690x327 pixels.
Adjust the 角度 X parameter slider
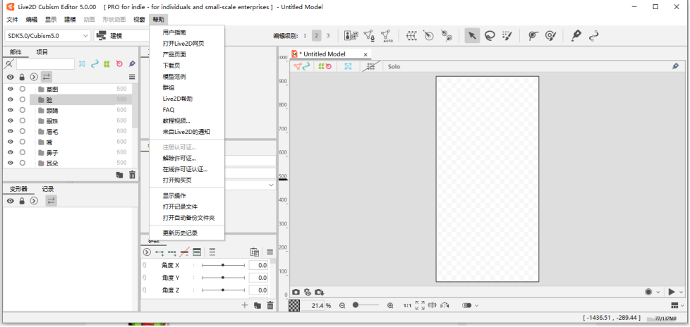[223, 266]
